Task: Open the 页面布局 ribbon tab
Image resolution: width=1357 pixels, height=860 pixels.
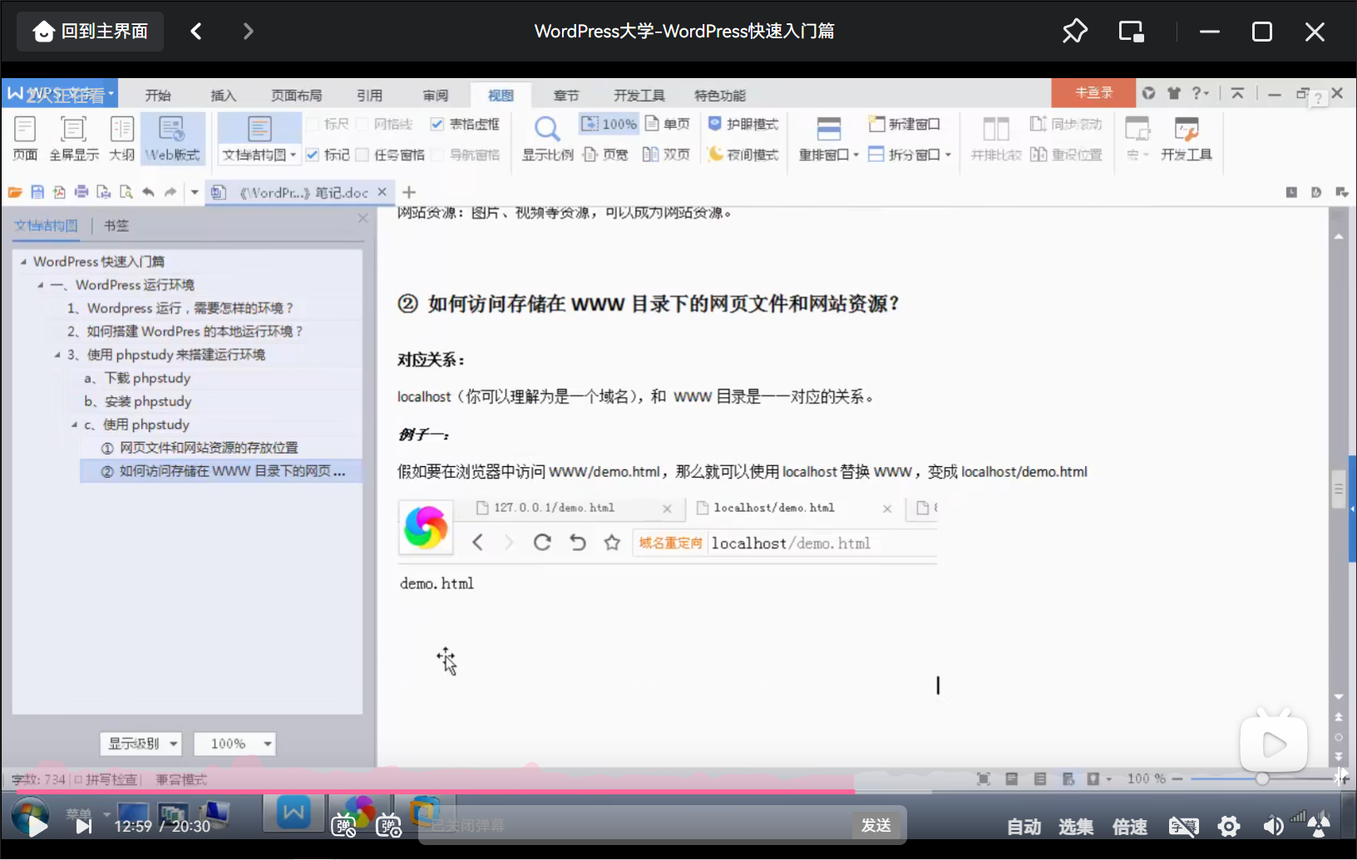Action: 296,95
